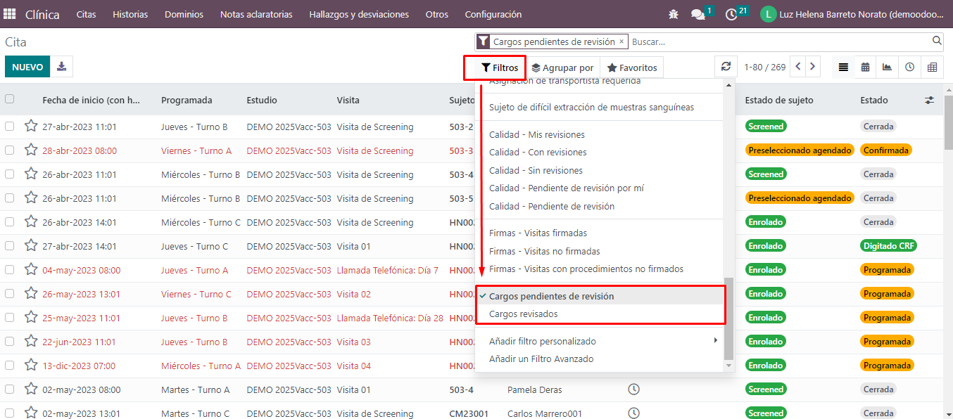953x419 pixels.
Task: Switch to pivot table view
Action: [933, 67]
